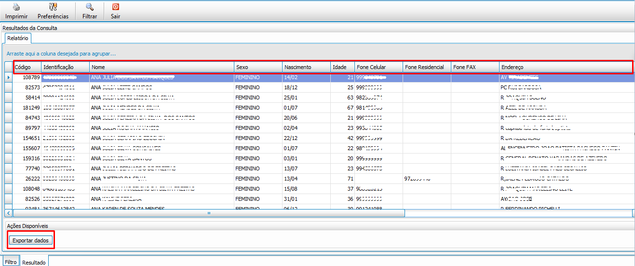This screenshot has height=266, width=635.
Task: Click birth date 20/06 cell
Action: pos(306,118)
